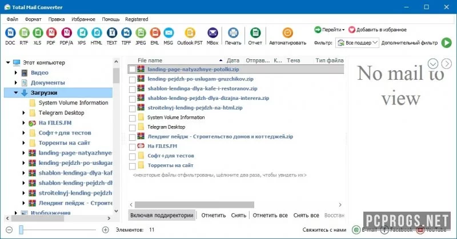Click the zoom slider handle at bottom left
The height and width of the screenshot is (239, 457).
tap(21, 230)
